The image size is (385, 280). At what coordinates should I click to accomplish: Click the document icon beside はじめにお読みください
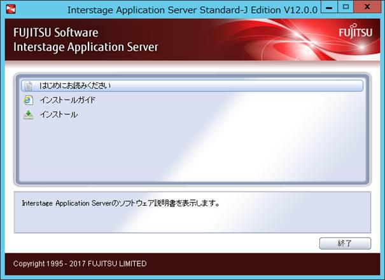pos(28,86)
